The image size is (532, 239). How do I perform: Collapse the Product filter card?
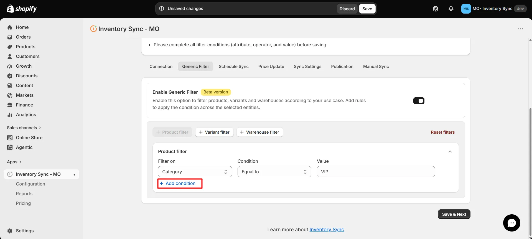450,151
